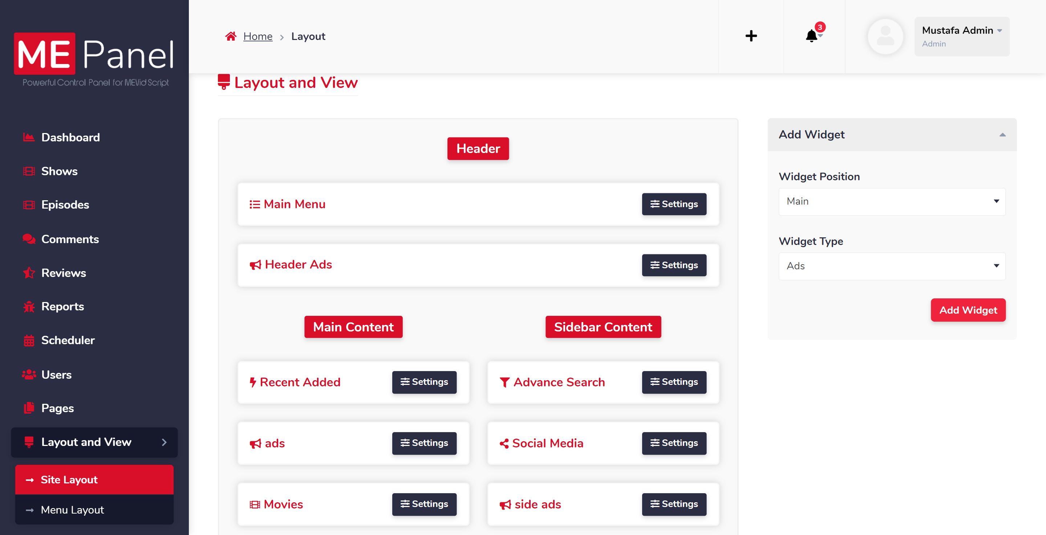The width and height of the screenshot is (1046, 535).
Task: Open the notifications bell icon
Action: pyautogui.click(x=811, y=36)
